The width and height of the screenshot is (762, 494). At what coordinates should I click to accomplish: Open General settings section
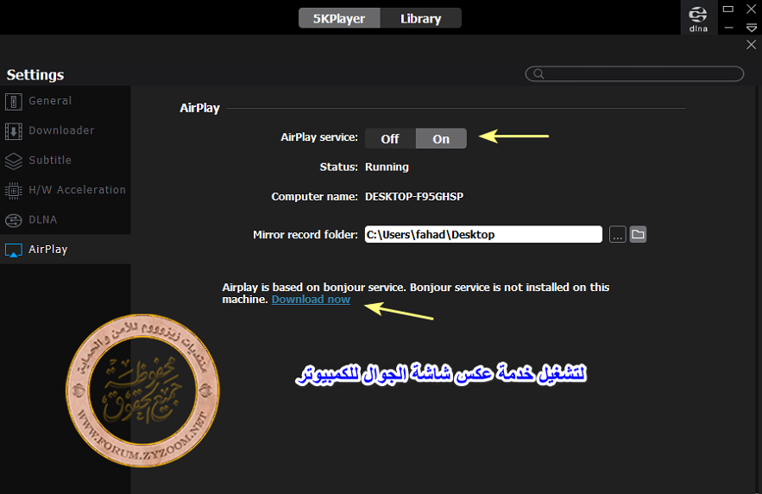tap(65, 101)
